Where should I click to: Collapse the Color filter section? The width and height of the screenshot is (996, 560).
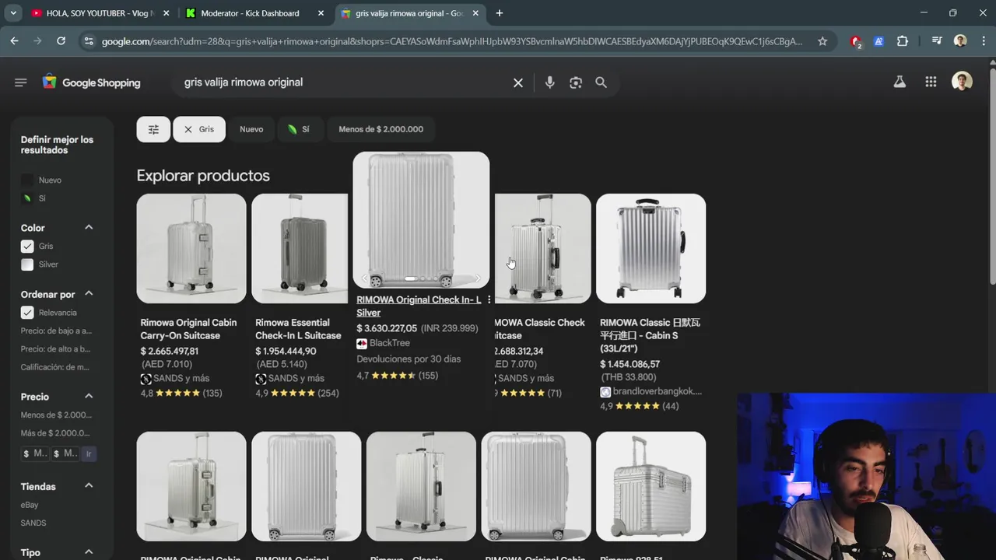(x=89, y=227)
